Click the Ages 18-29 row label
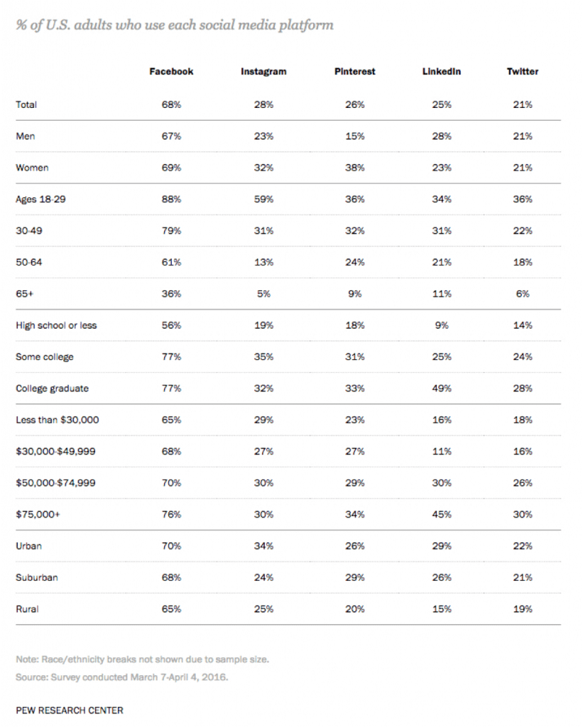 [40, 199]
